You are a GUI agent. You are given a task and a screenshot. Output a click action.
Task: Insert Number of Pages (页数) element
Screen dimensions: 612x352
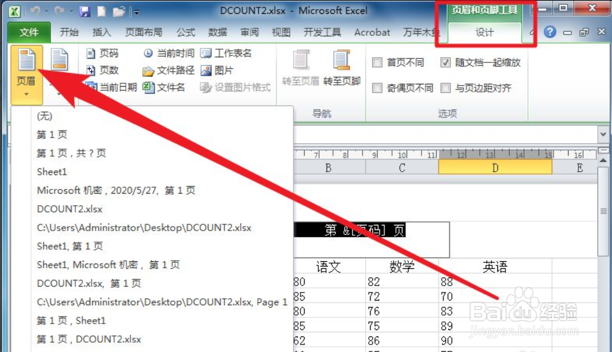[x=102, y=70]
